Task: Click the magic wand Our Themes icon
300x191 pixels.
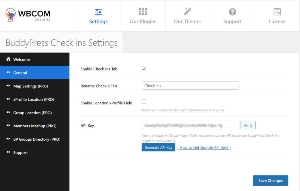Action: pos(188,12)
